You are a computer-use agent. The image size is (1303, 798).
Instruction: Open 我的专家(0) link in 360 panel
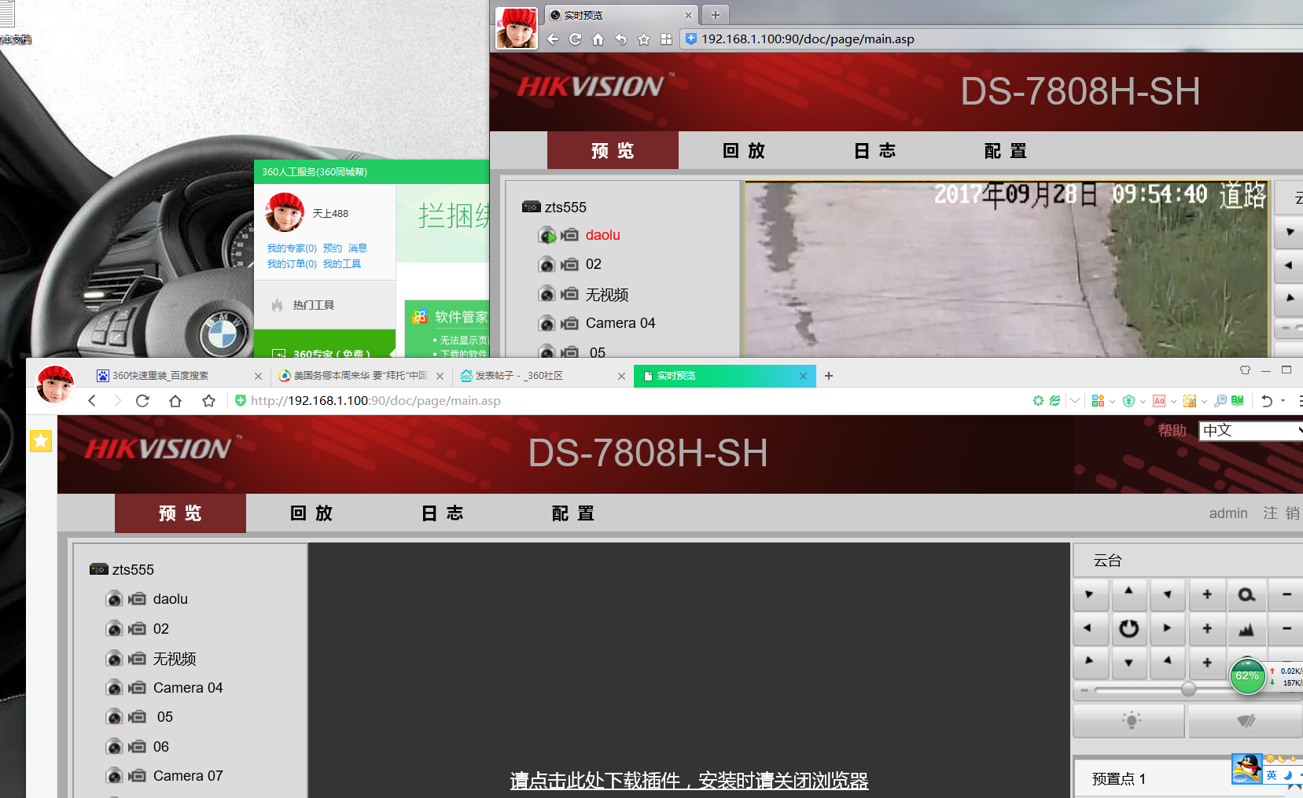point(292,248)
